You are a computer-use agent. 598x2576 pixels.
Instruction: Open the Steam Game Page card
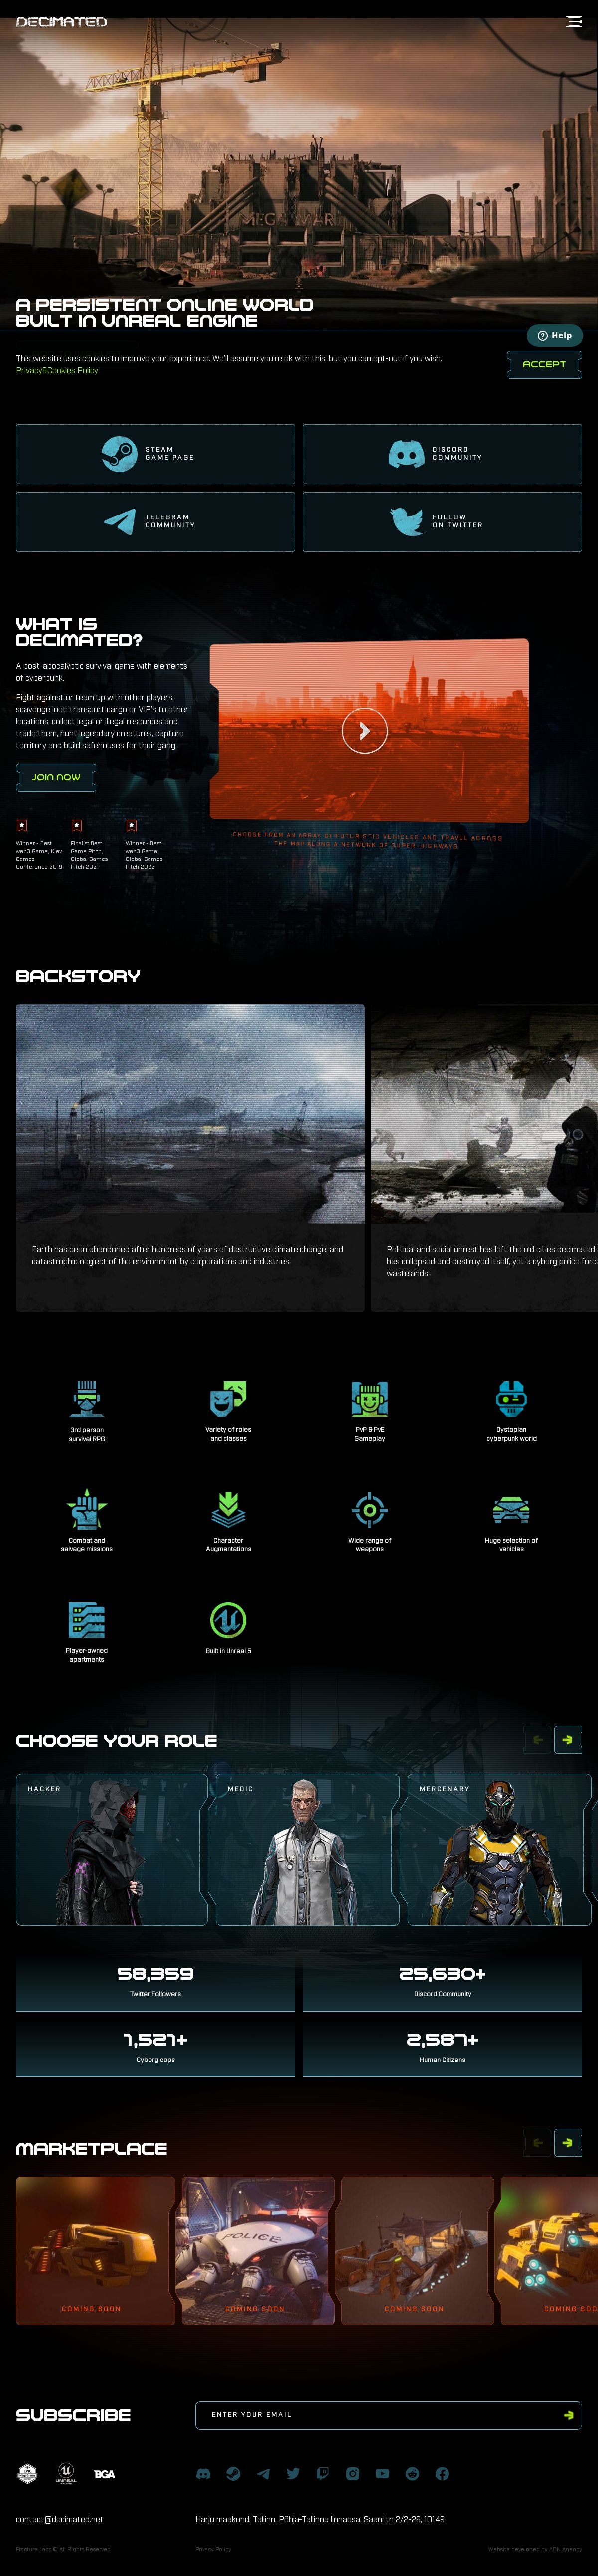[x=155, y=454]
